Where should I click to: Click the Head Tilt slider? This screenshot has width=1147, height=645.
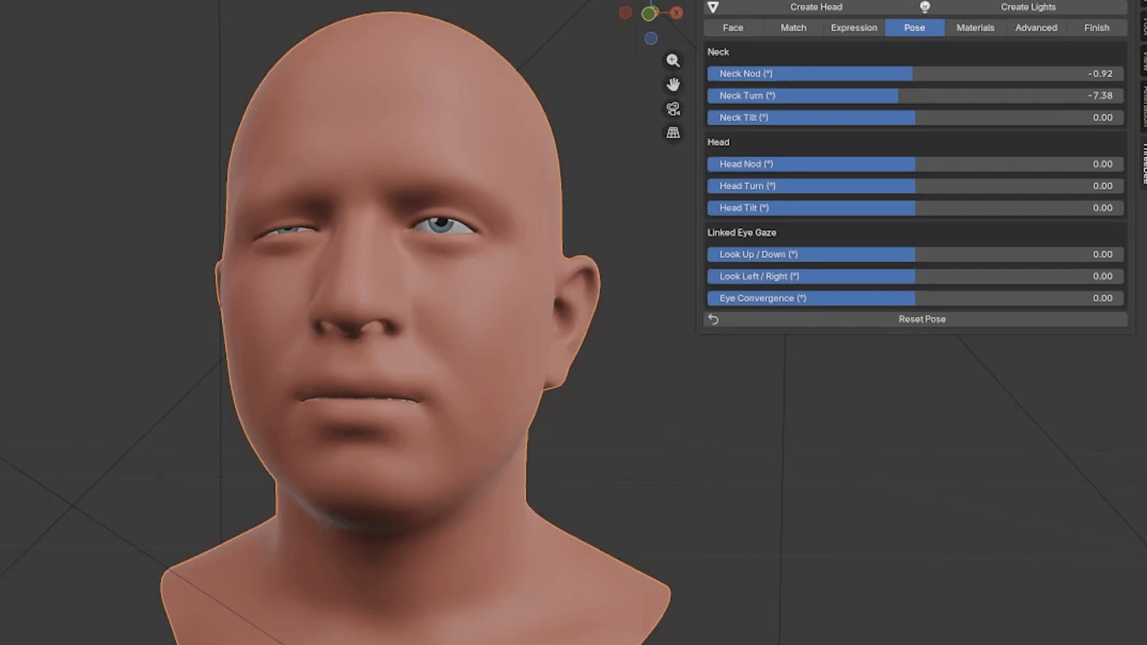point(915,208)
